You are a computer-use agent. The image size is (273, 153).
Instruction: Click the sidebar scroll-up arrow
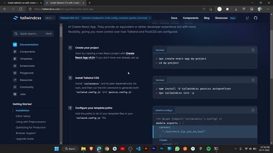pos(61,25)
